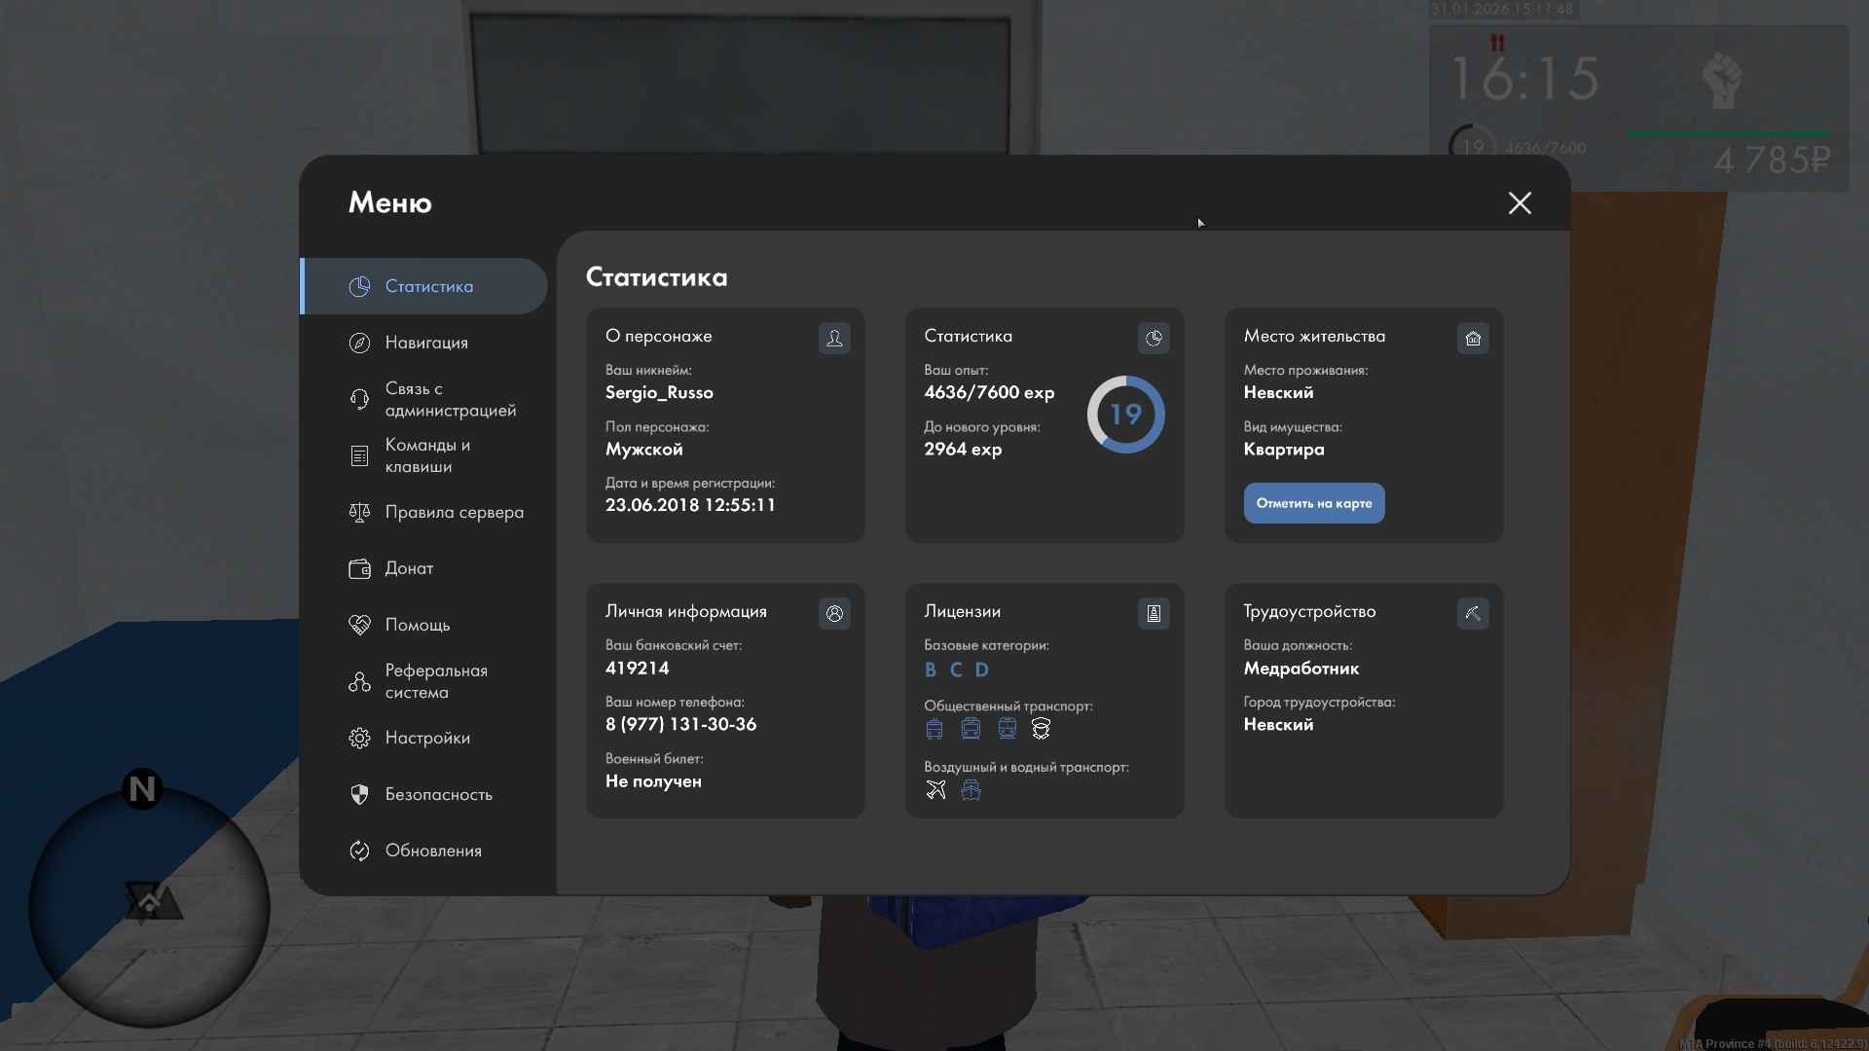Close the Меню window with X

coord(1520,202)
